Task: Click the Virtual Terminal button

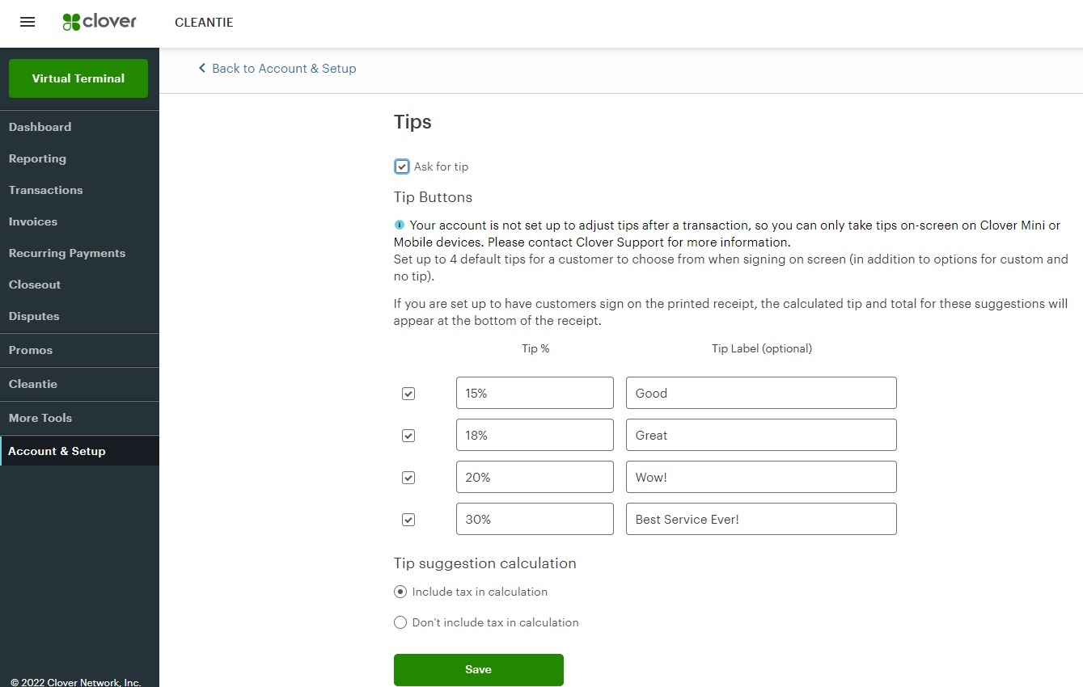Action: 78,78
